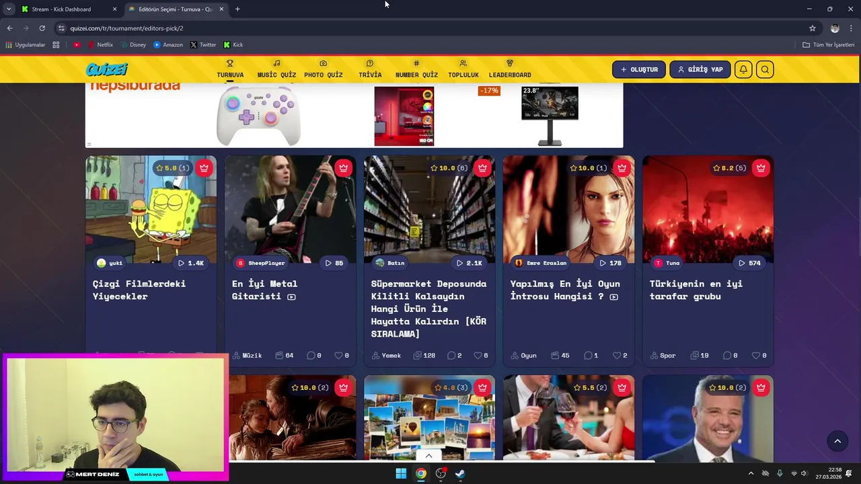This screenshot has width=861, height=484.
Task: Click the SpongeBob thumbnail image
Action: [x=151, y=210]
